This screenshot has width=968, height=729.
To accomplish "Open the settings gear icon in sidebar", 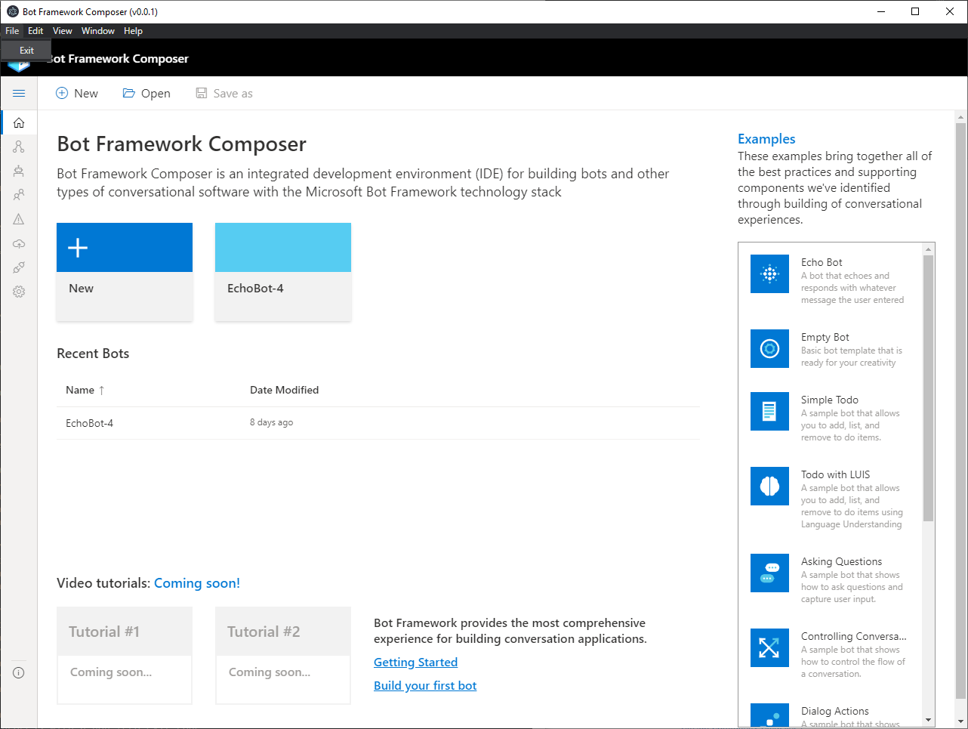I will coord(19,292).
